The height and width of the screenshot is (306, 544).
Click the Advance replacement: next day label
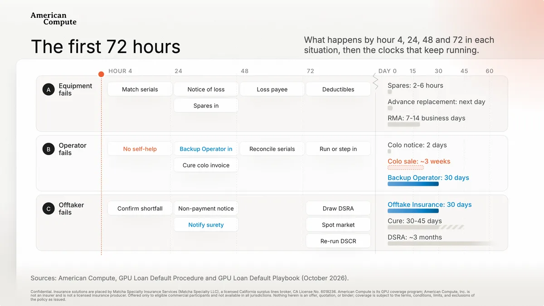pyautogui.click(x=437, y=102)
